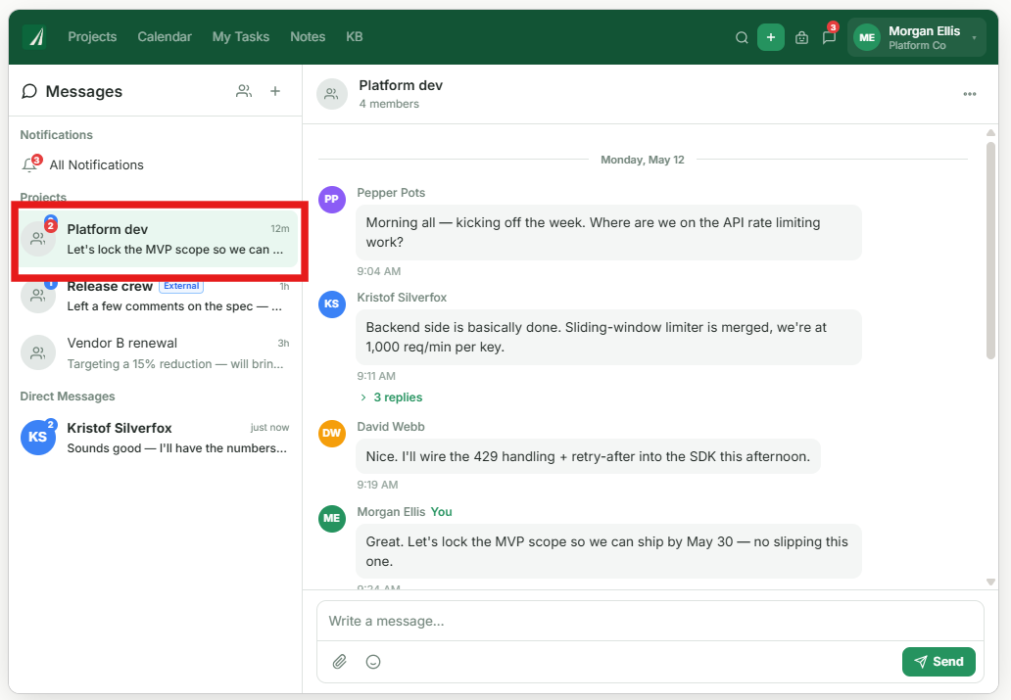
Task: Click Pepper Pots' PP avatar
Action: (332, 199)
